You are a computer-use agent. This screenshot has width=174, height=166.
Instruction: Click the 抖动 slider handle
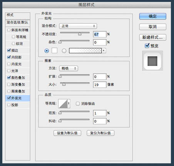(x=60, y=121)
